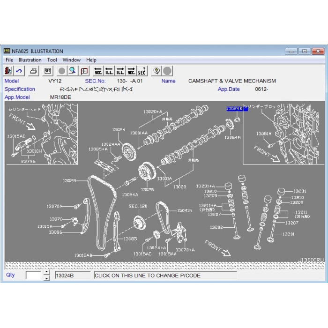Click the exit door toolbar icon
The height and width of the screenshot is (328, 328).
coord(8,71)
